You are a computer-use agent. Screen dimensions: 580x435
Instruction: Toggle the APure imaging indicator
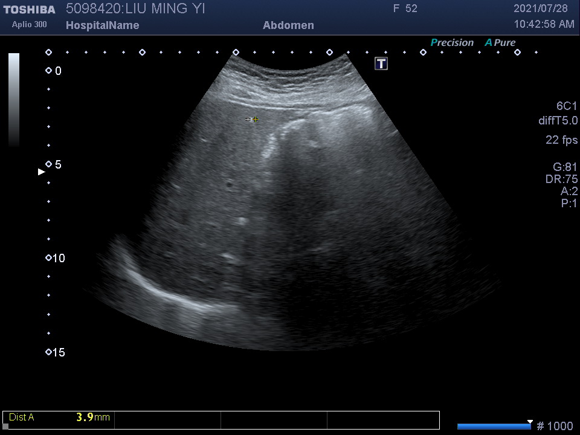tap(500, 43)
